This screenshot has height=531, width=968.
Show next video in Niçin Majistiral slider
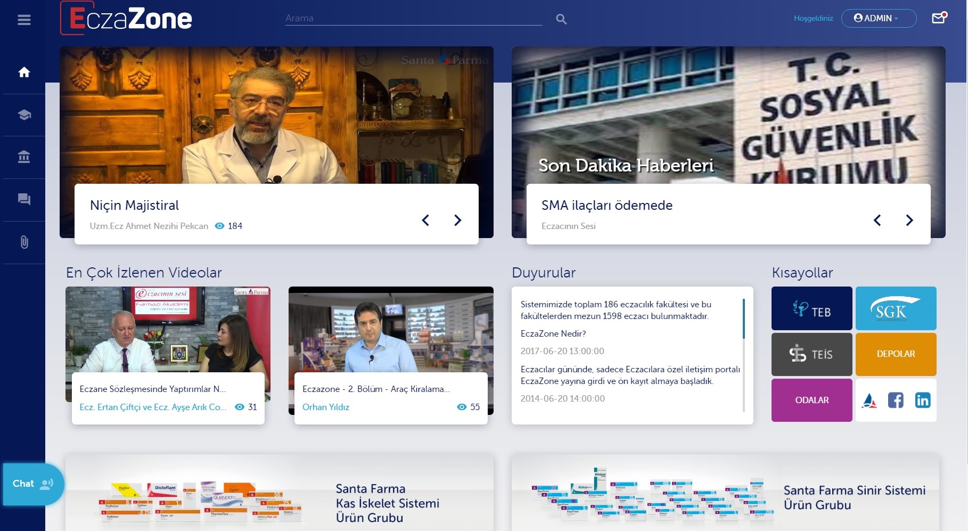[457, 220]
